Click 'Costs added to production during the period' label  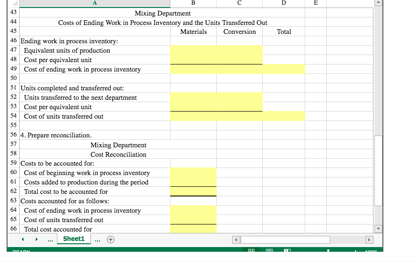click(86, 182)
